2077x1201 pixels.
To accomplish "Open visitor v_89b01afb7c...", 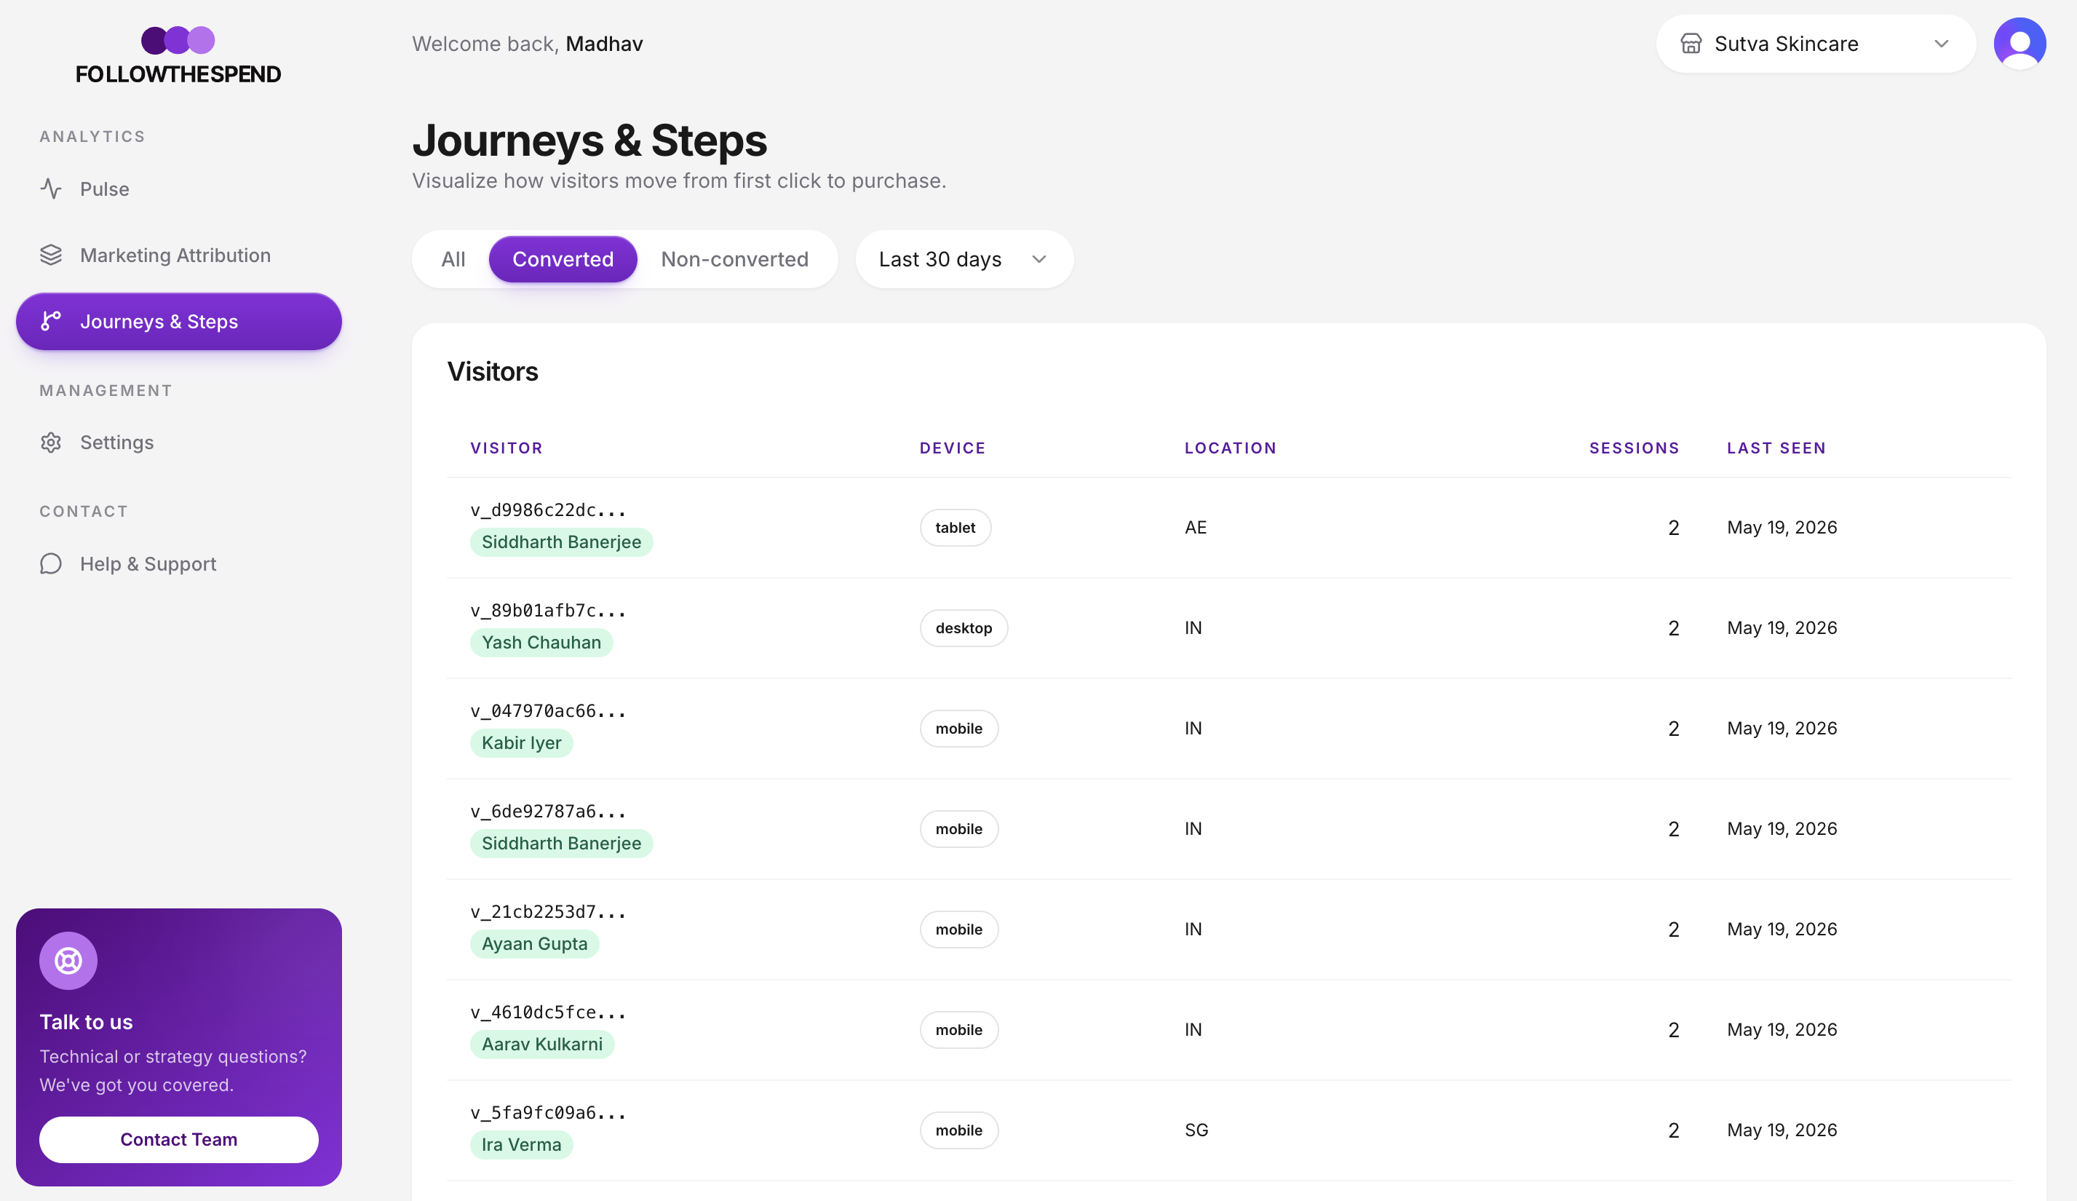I will point(548,610).
